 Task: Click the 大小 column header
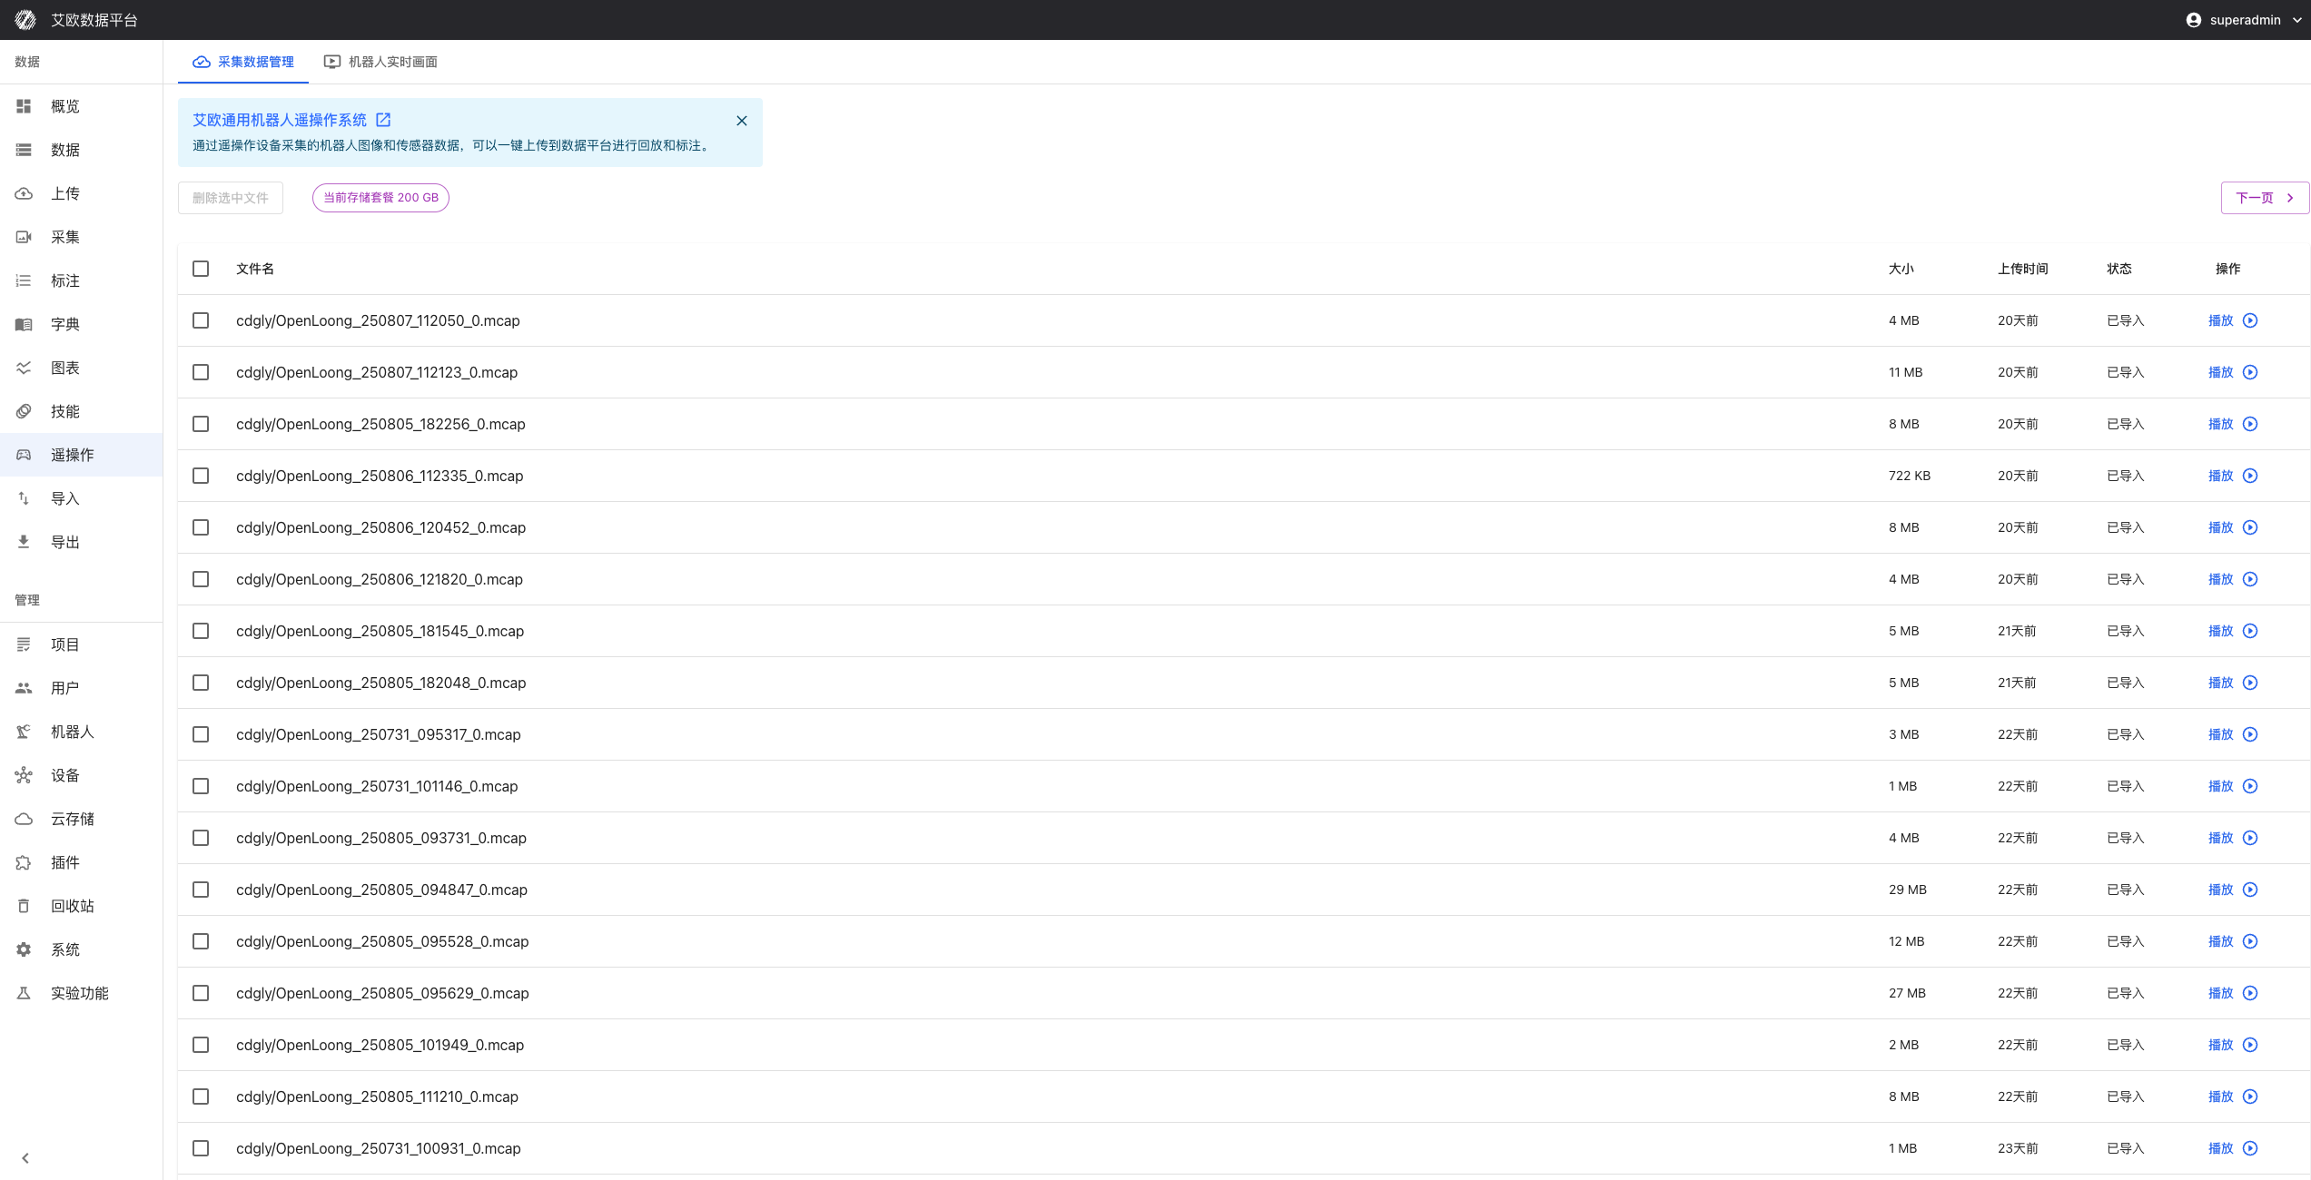coord(1901,269)
